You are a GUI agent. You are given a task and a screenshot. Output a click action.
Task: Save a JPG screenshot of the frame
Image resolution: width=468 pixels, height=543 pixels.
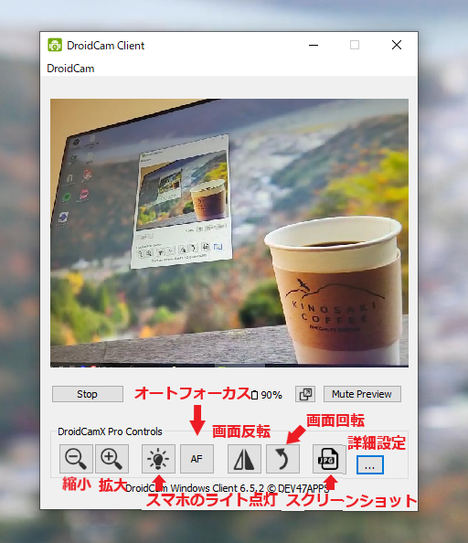pos(329,459)
